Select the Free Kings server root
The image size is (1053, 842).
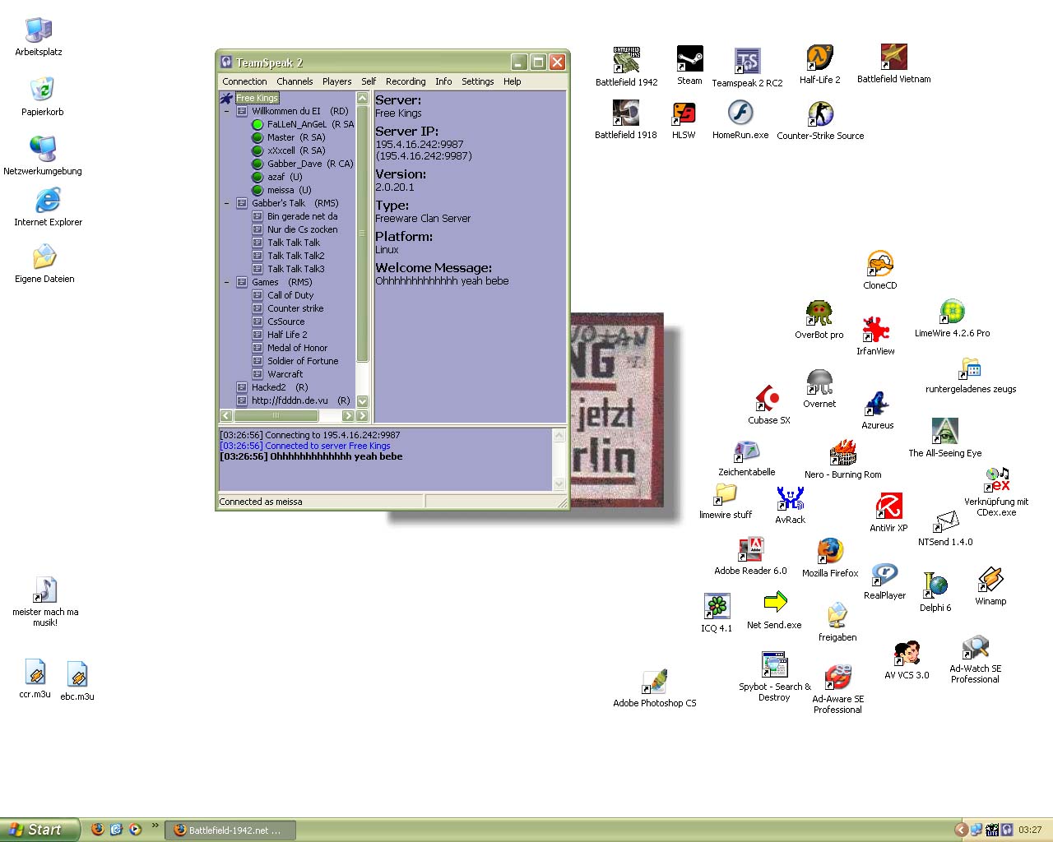click(257, 98)
